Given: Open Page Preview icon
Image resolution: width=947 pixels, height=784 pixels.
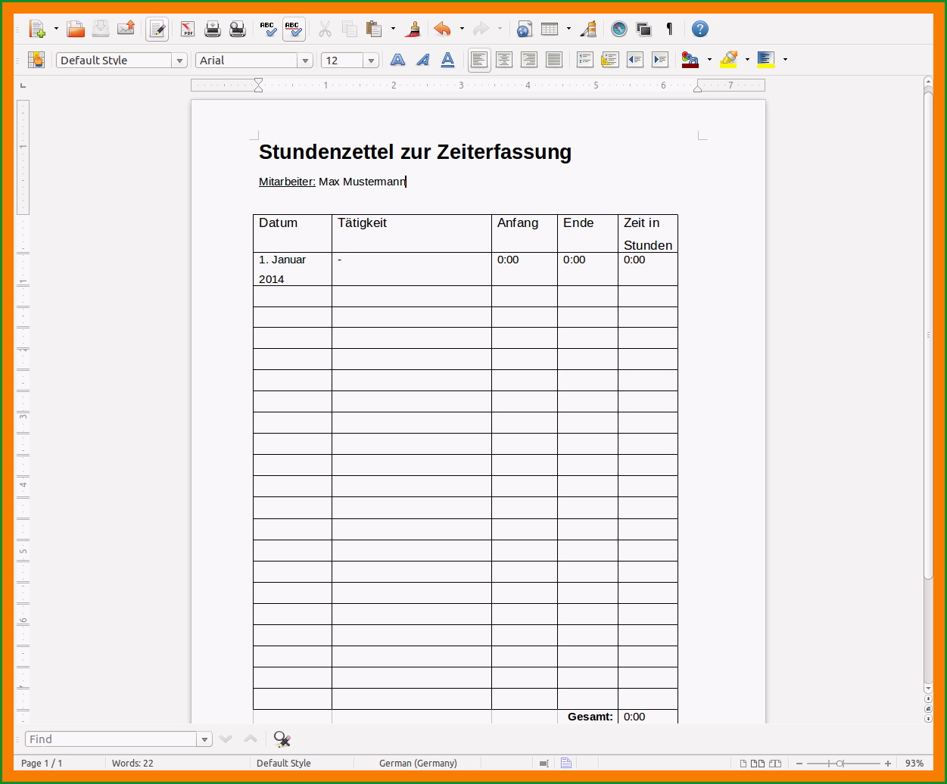Looking at the screenshot, I should click(x=238, y=30).
